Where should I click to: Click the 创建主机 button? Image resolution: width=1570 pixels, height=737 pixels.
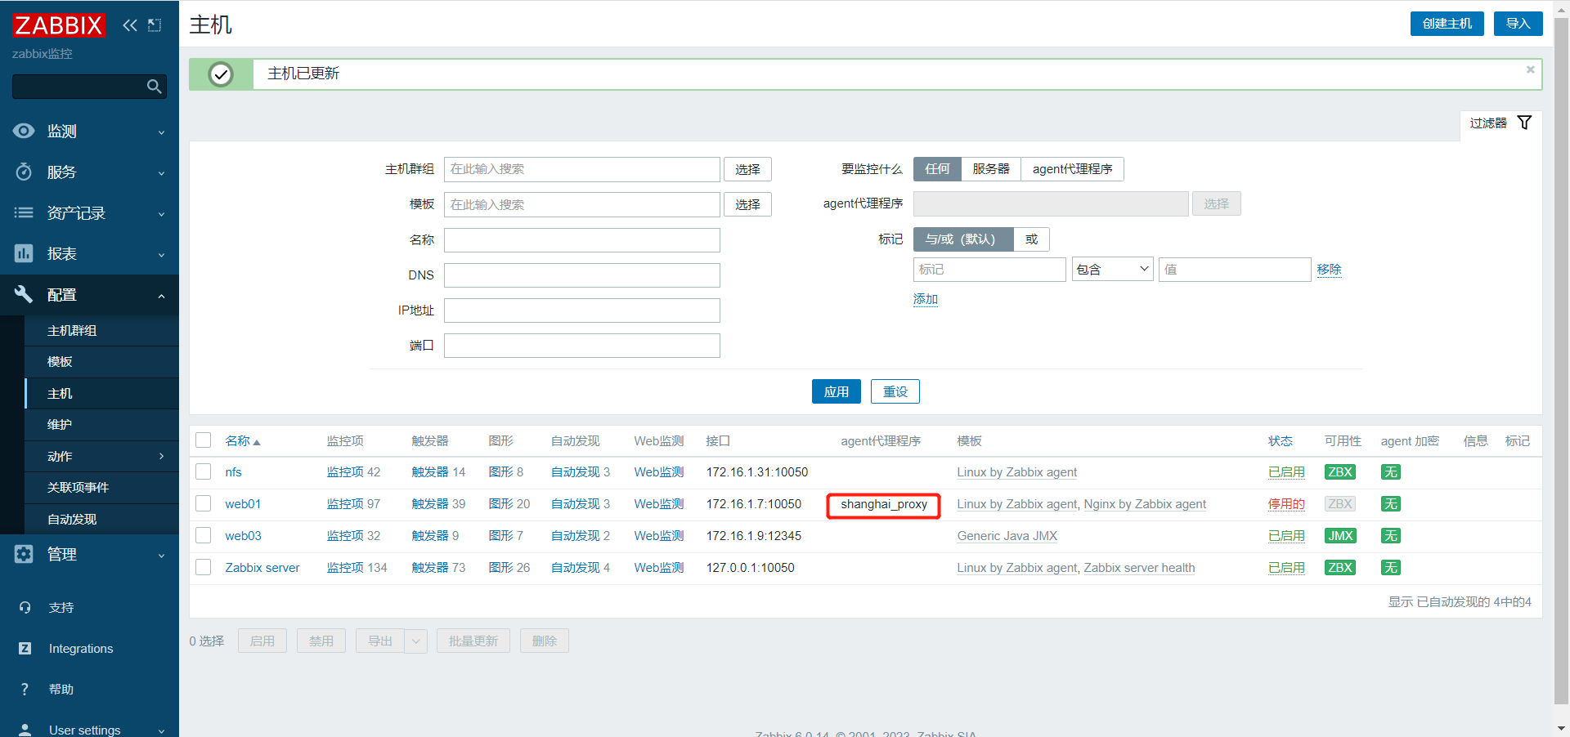coord(1447,24)
